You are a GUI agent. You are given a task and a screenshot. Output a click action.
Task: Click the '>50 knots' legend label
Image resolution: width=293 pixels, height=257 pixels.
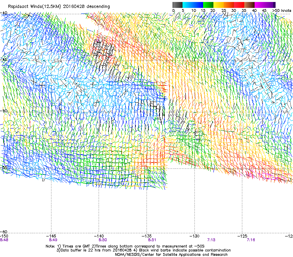282,10
